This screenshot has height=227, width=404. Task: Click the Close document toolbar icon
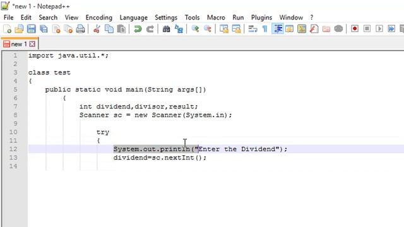coord(56,29)
